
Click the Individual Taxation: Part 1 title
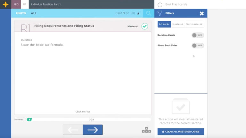pyautogui.click(x=46, y=4)
